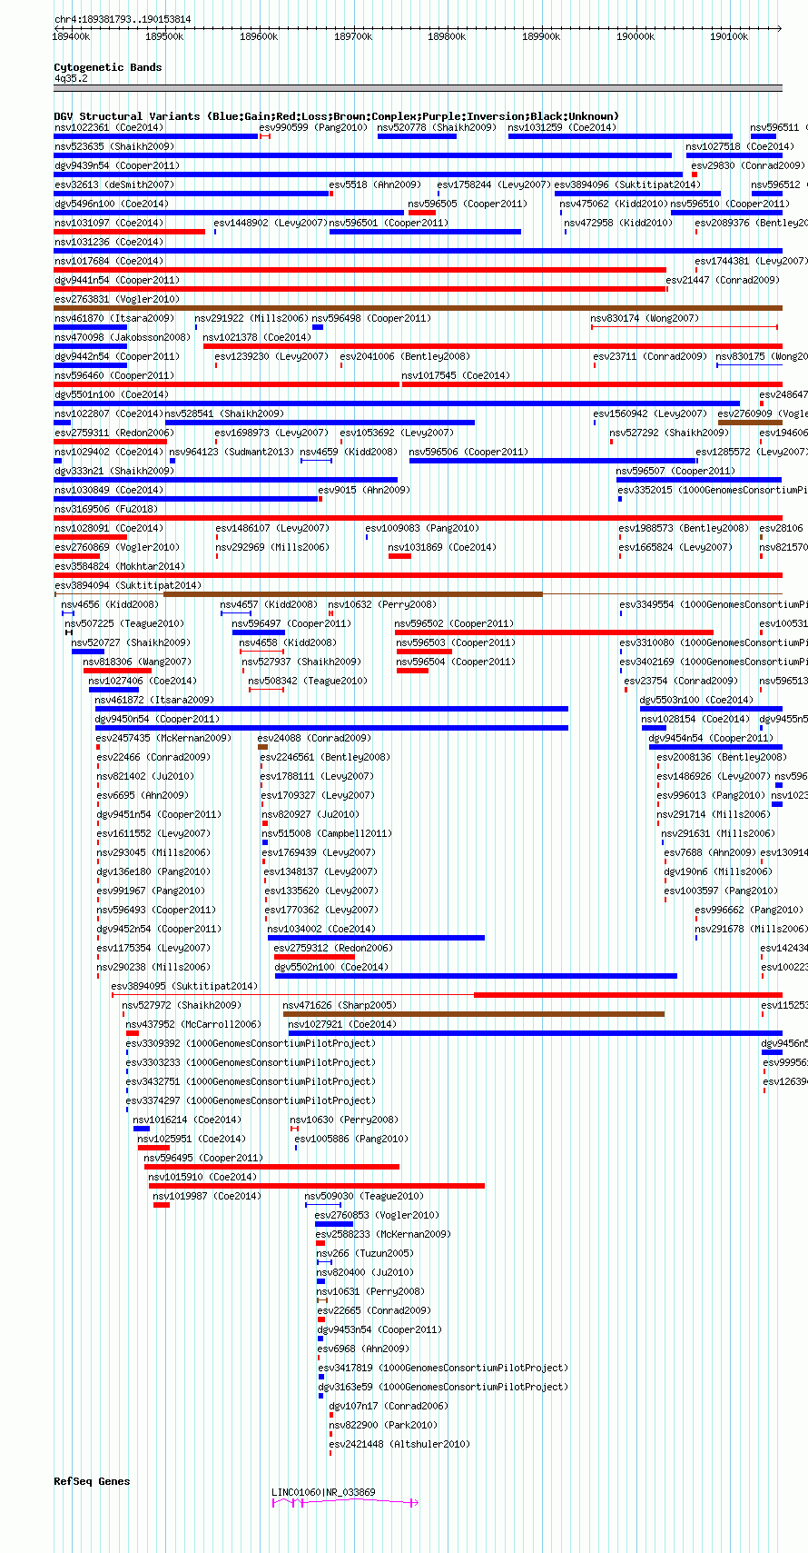The width and height of the screenshot is (808, 1553).
Task: Click nsv437952 (McCarroll2006) label
Action: (x=193, y=1024)
